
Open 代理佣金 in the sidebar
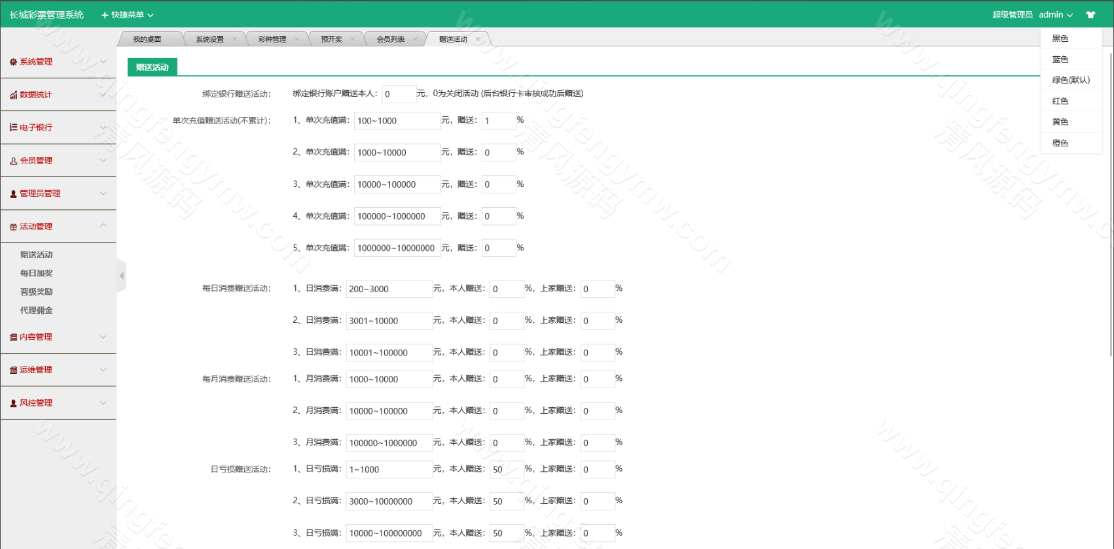tap(36, 310)
